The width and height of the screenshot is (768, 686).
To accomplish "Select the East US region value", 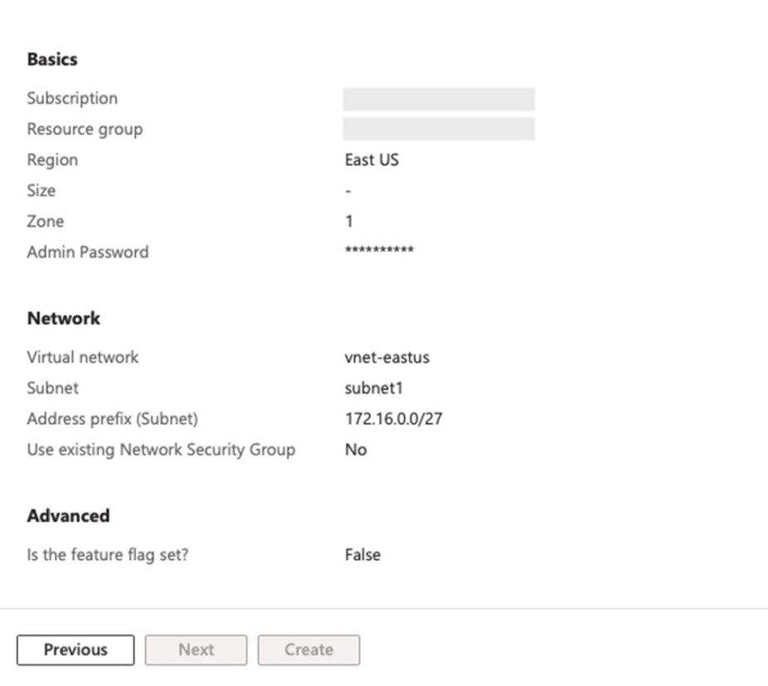I will 372,160.
